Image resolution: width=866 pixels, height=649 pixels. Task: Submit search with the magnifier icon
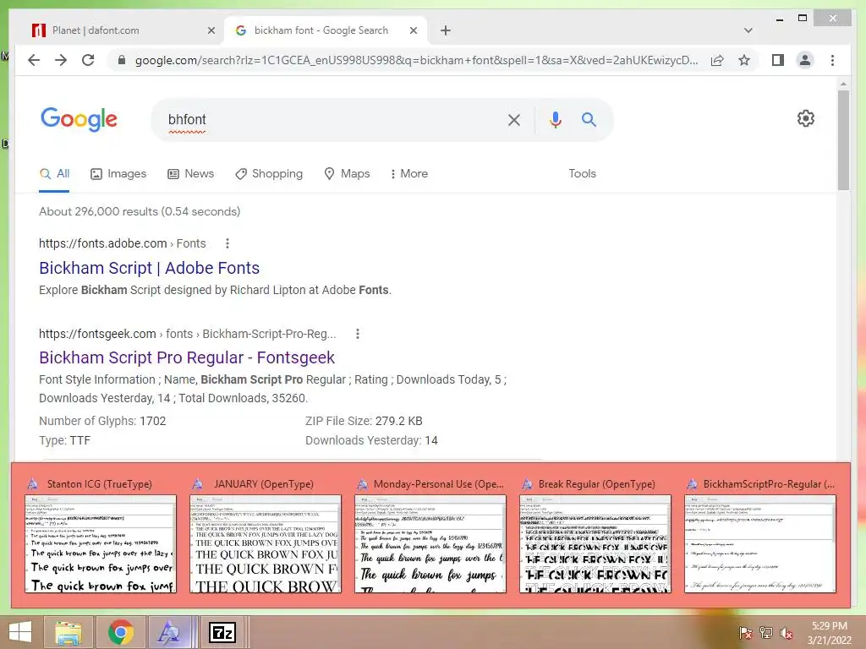[x=589, y=119]
